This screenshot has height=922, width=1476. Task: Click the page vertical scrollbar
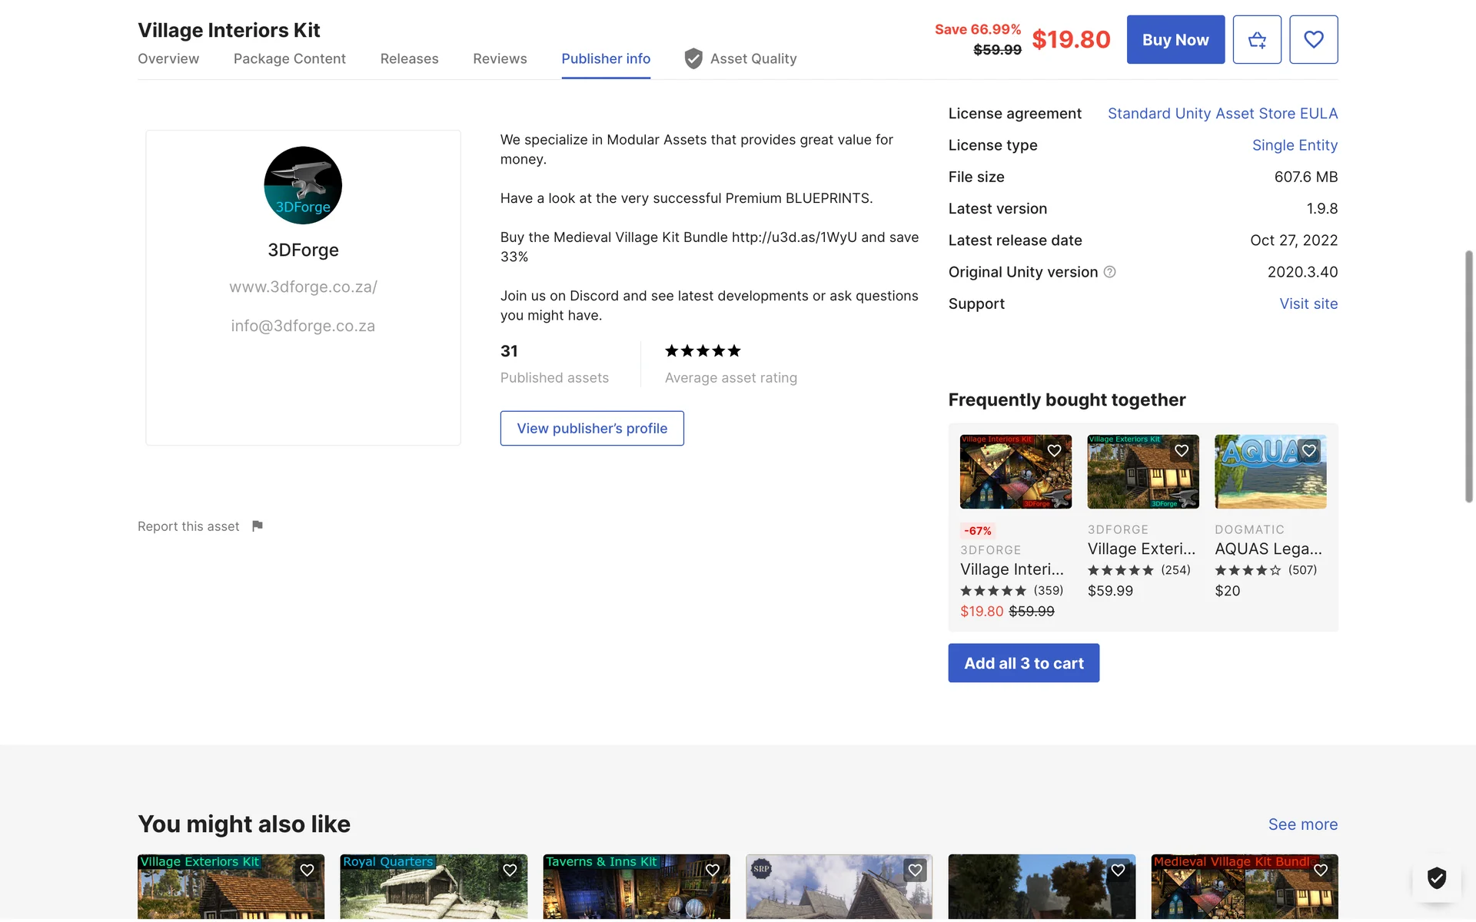pos(1468,376)
